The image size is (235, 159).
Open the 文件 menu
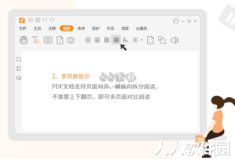coord(22,28)
